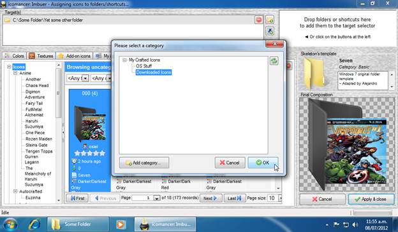The height and width of the screenshot is (232, 398).
Task: Collapse the My Crafted Icons tree node
Action: coord(124,60)
